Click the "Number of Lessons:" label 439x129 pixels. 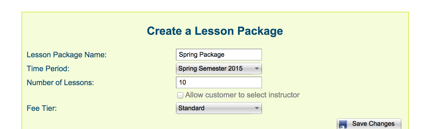60,82
